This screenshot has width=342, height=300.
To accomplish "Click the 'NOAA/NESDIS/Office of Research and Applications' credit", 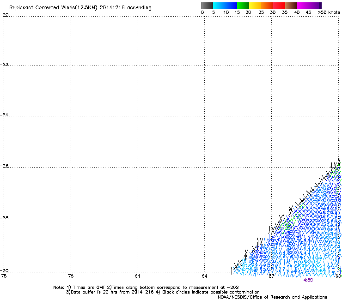I will pos(272,297).
